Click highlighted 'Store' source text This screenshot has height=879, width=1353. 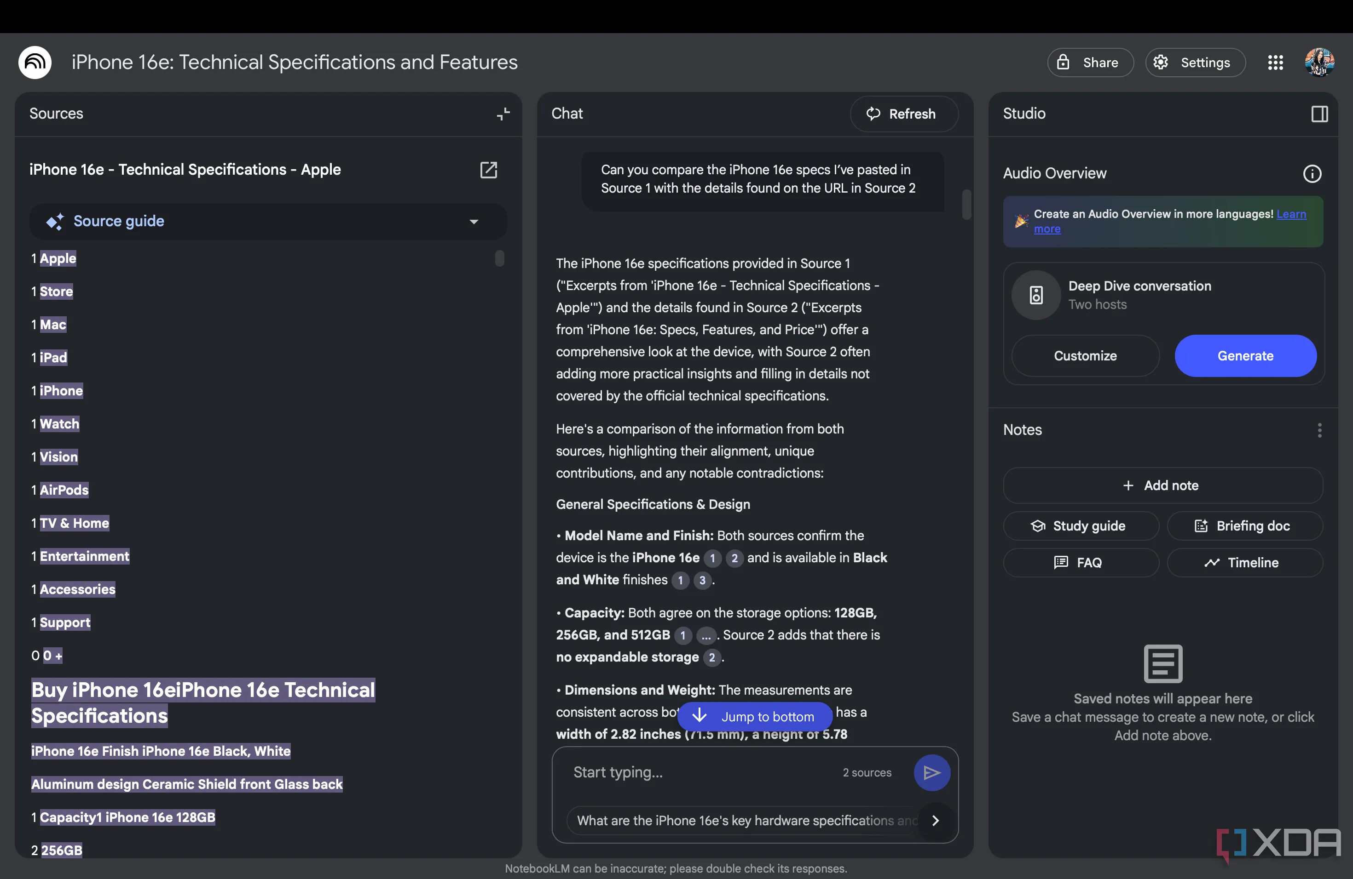coord(56,291)
